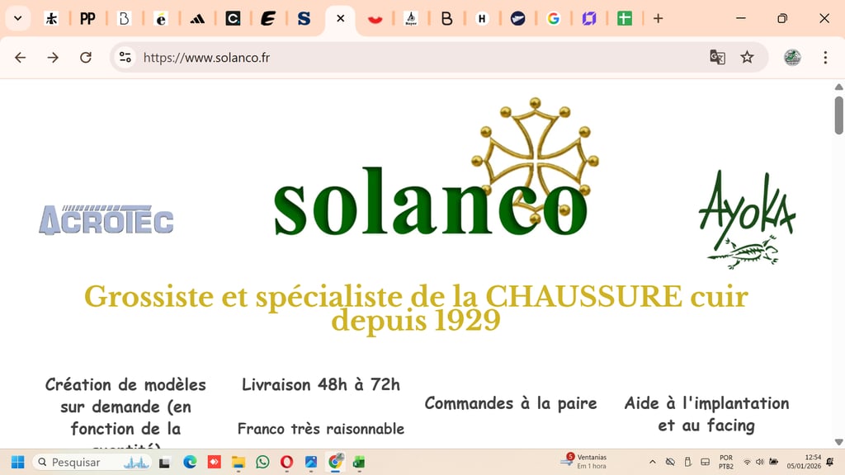Open the Wi-Fi network settings icon

point(747,462)
